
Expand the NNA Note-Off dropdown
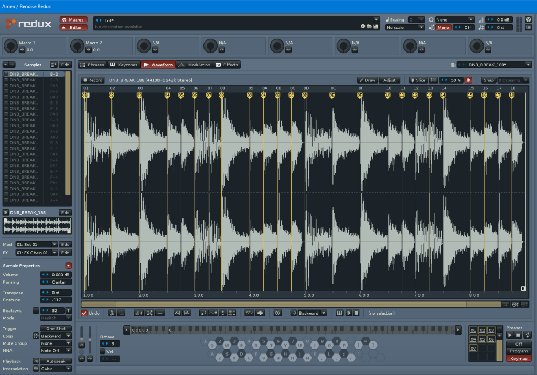pos(56,350)
